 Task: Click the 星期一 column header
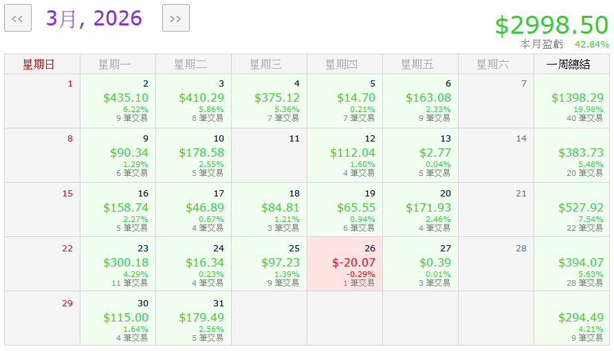point(118,64)
